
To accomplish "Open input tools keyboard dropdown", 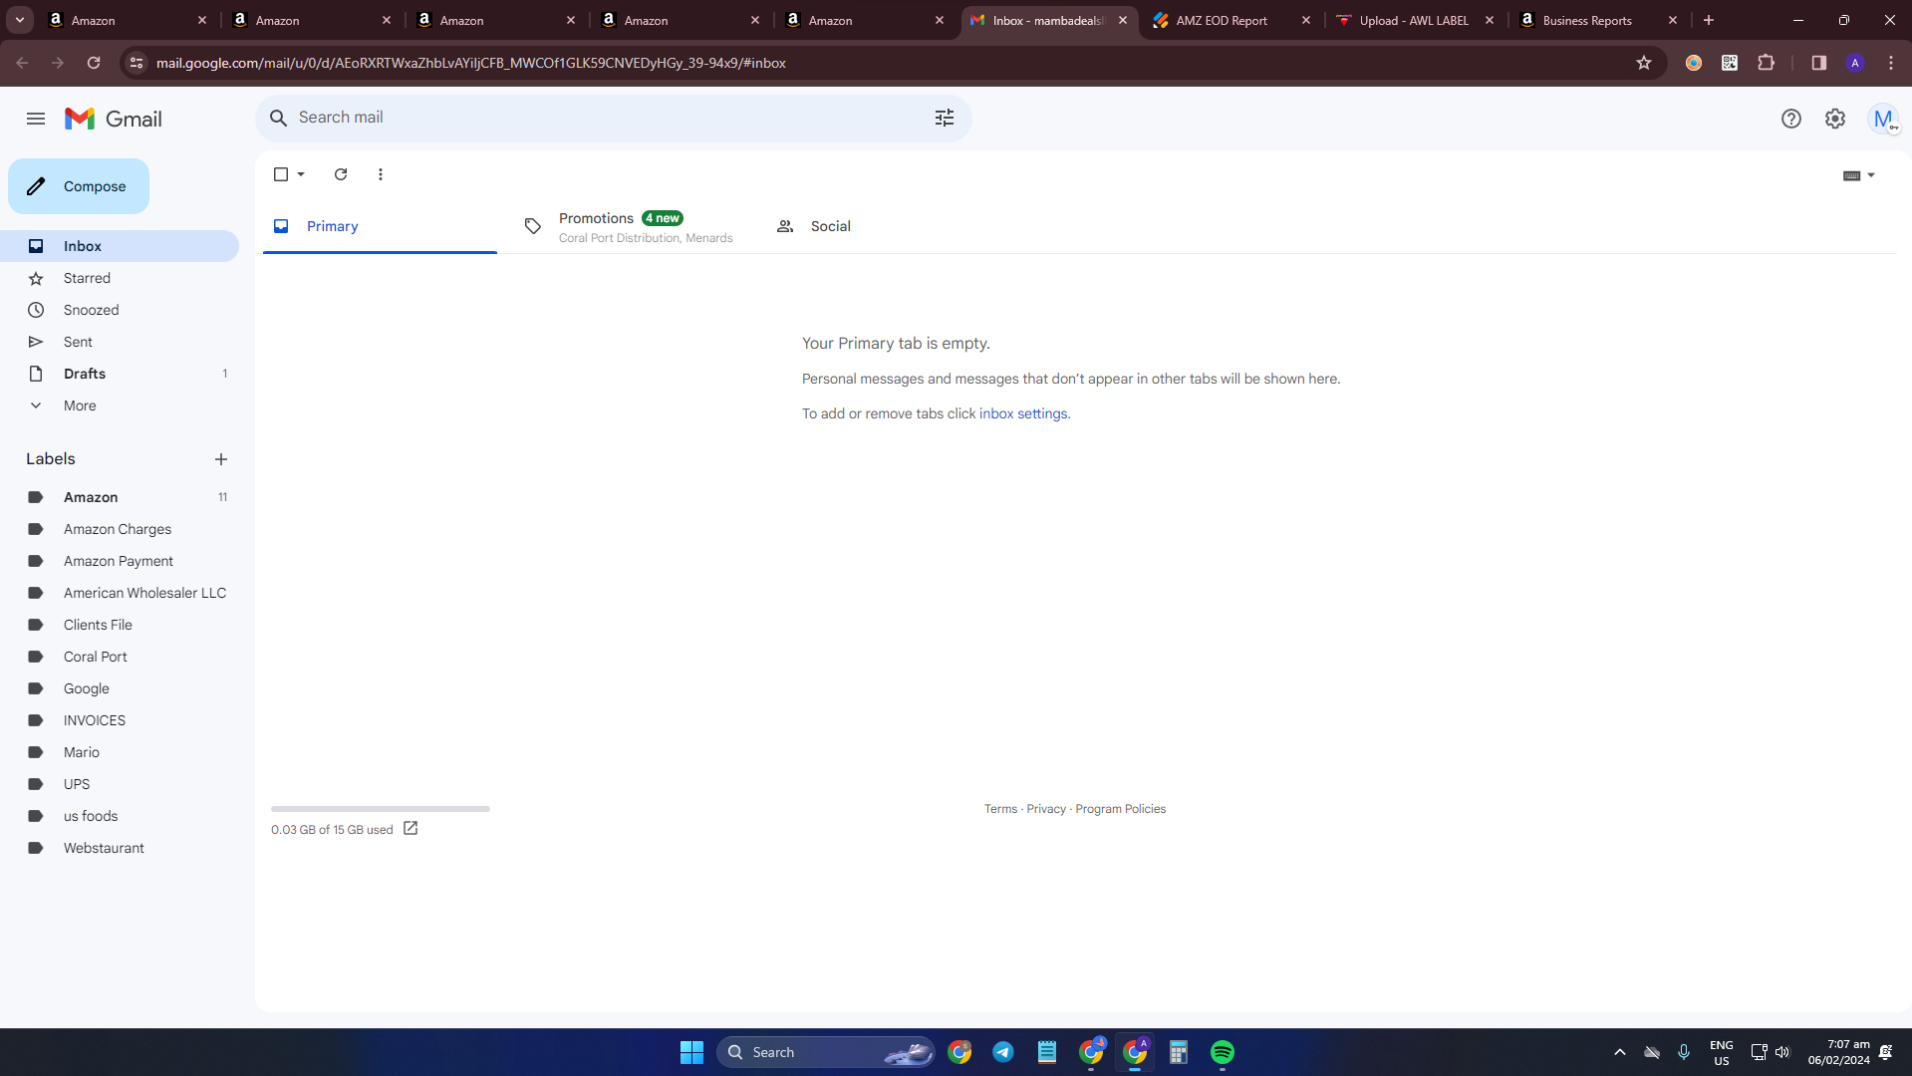I will click(1859, 175).
